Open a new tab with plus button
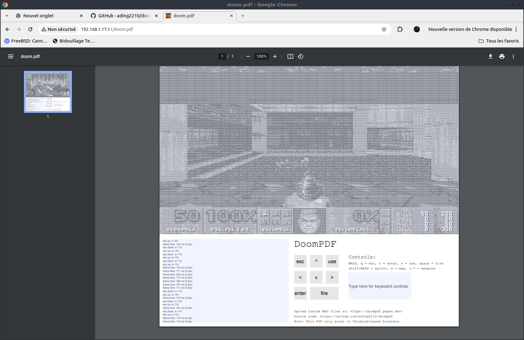The width and height of the screenshot is (524, 340). click(x=243, y=16)
